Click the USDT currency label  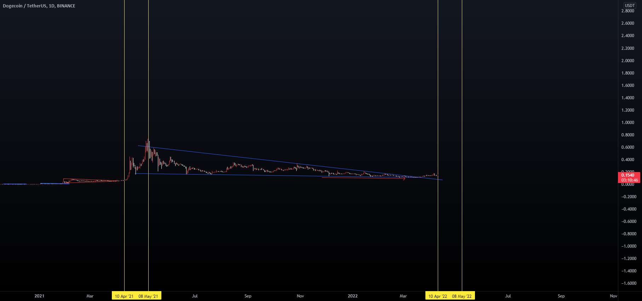(x=630, y=5)
